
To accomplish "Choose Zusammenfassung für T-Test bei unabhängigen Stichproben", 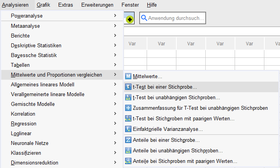I will coord(201,108).
